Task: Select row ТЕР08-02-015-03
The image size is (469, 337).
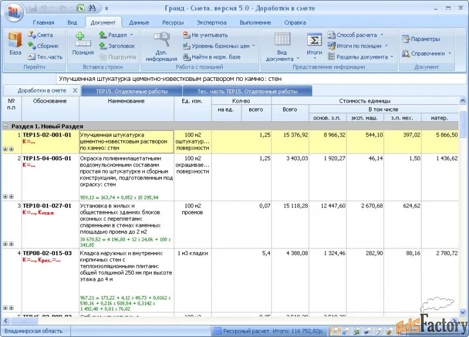Action: tap(230, 281)
